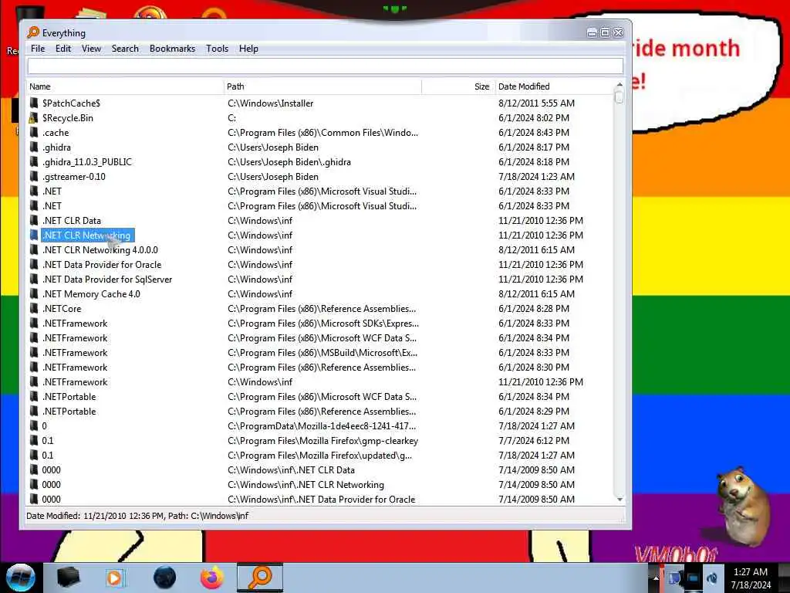Open the Search menu
Screen dimensions: 790x593
(125, 49)
